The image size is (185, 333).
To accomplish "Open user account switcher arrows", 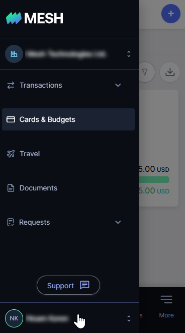I will [x=129, y=318].
